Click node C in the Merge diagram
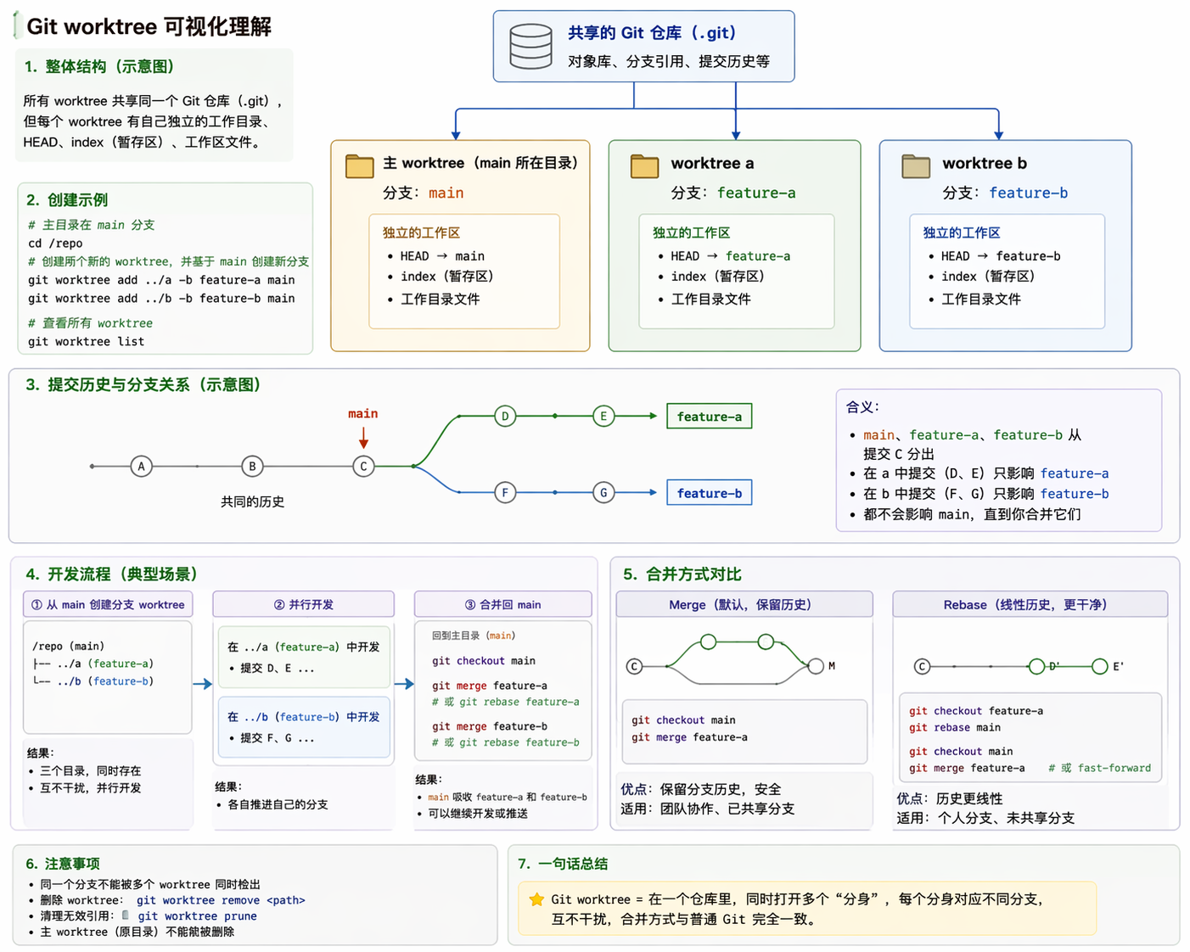 [634, 666]
